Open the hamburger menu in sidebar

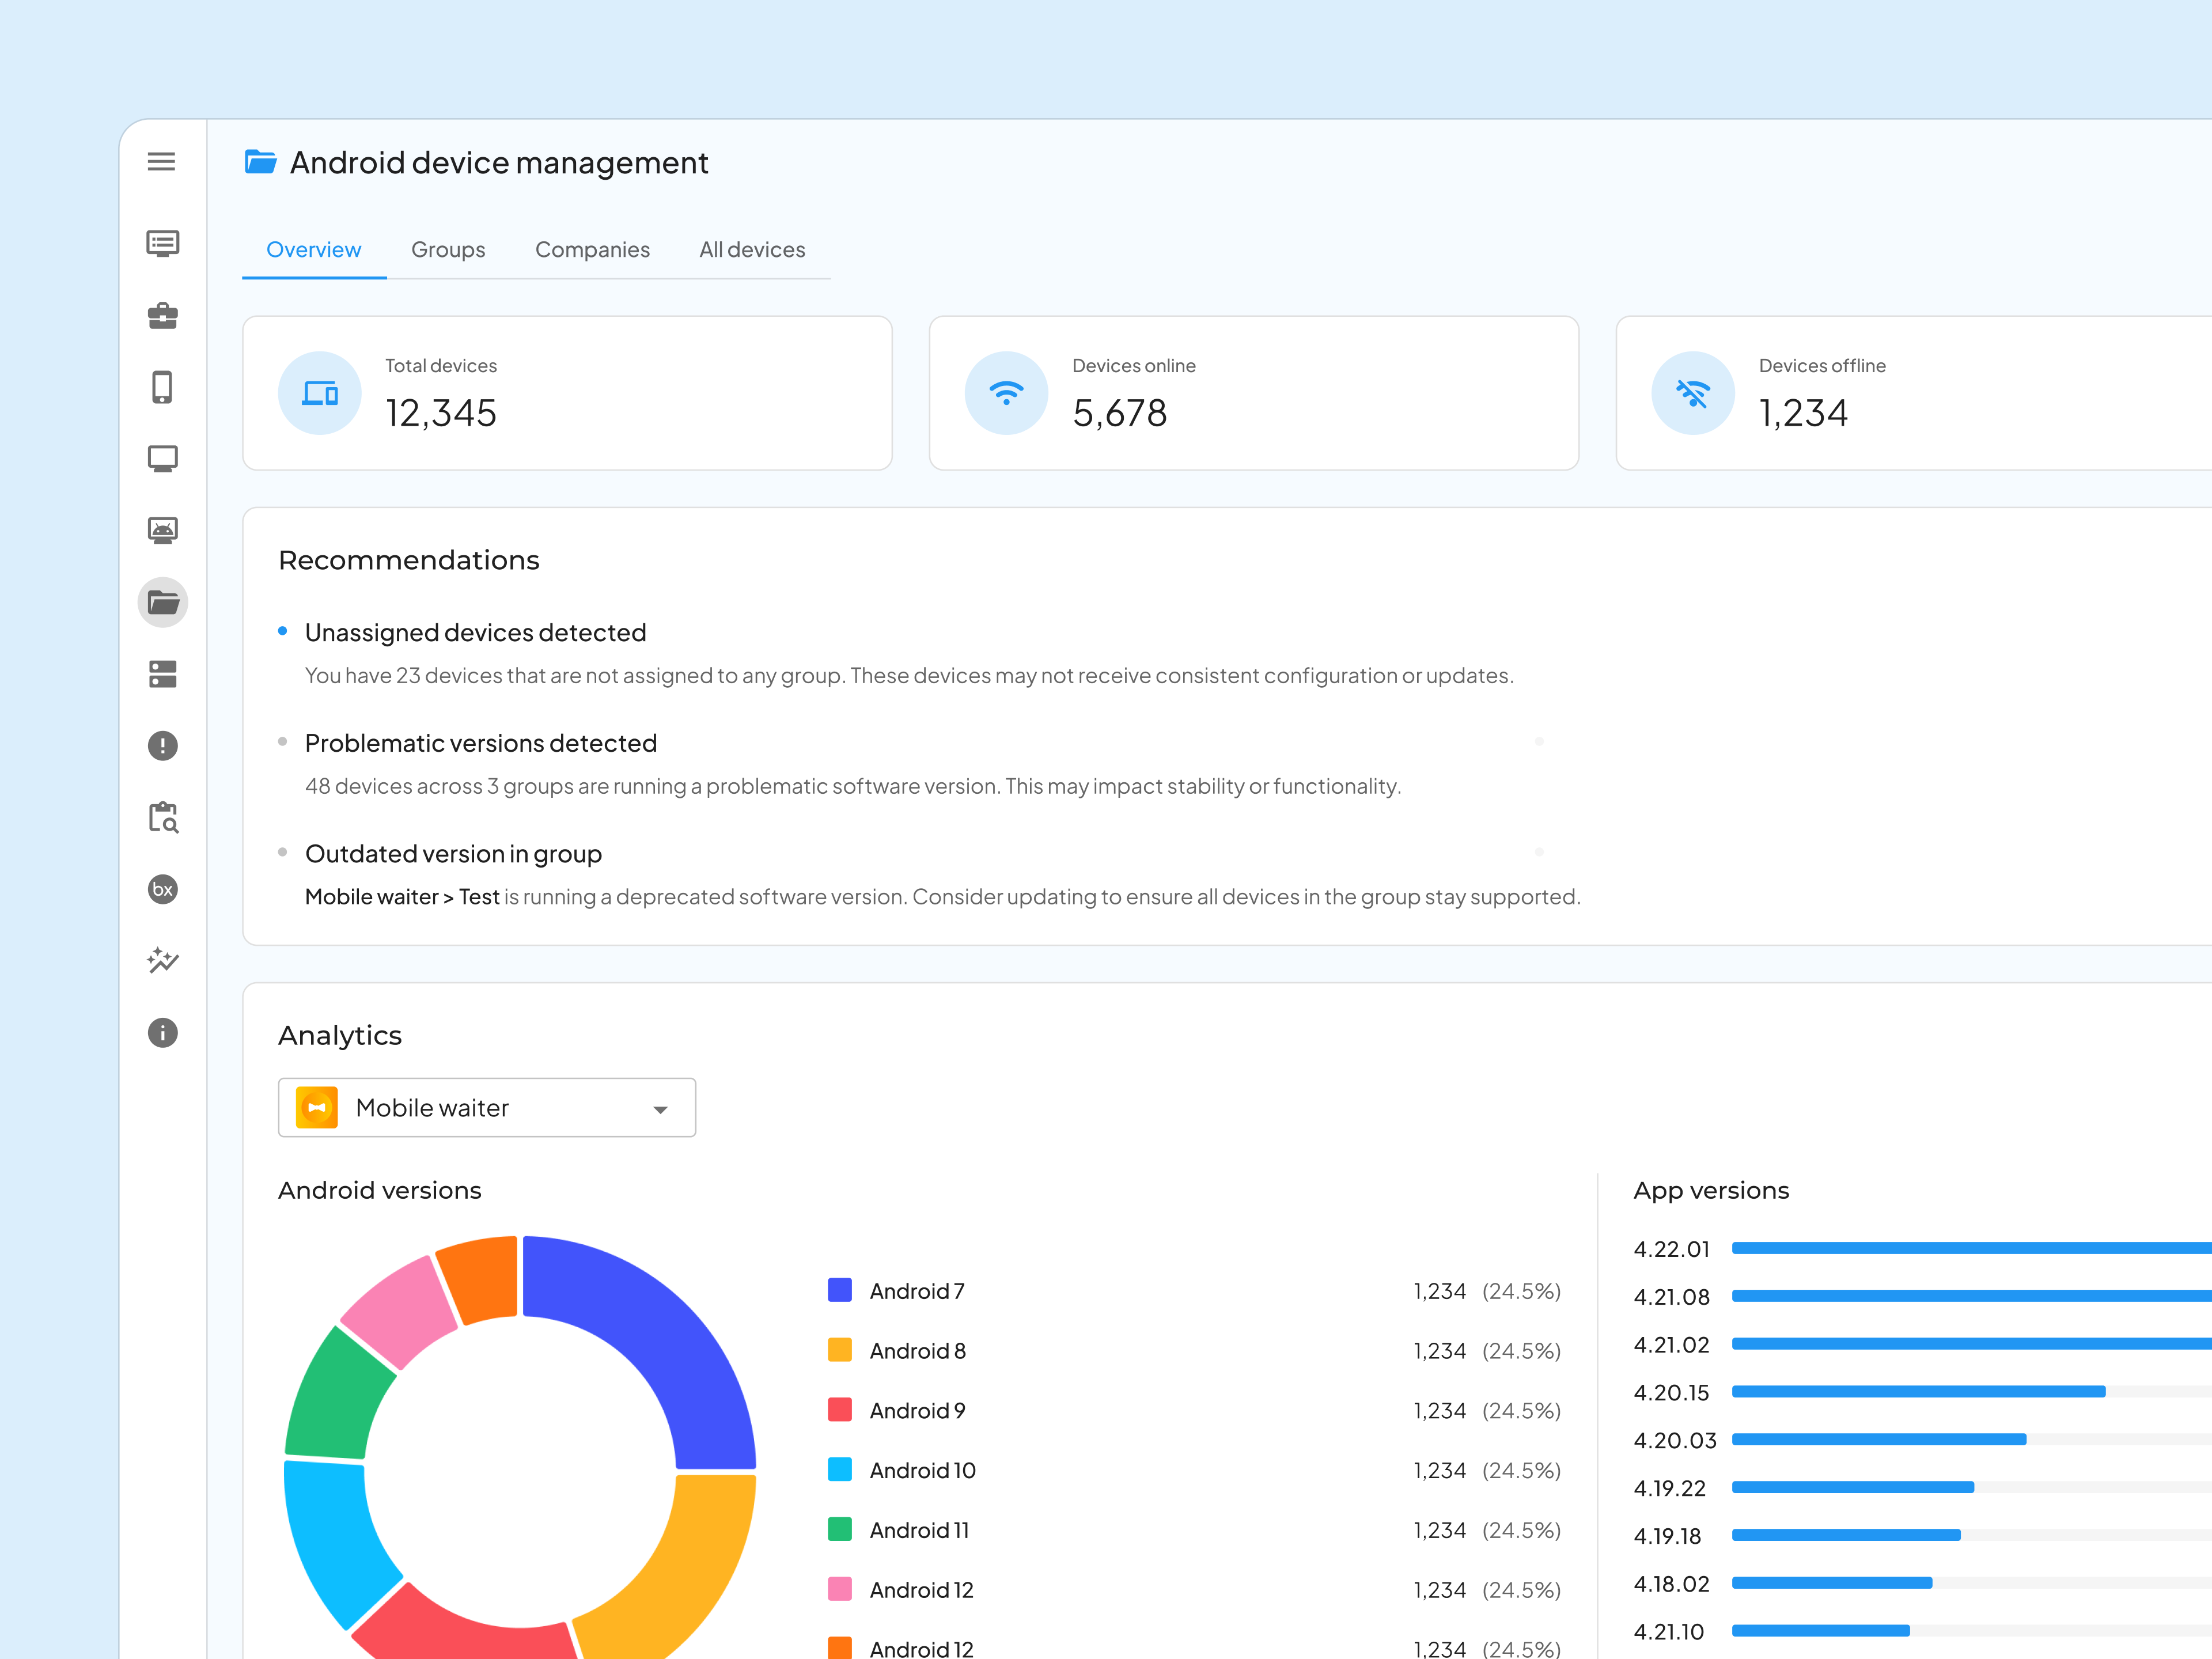pos(162,161)
